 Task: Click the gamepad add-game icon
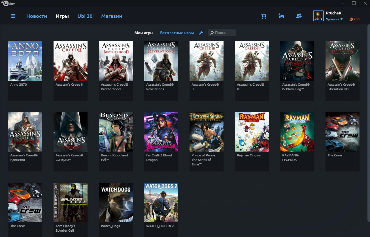pos(281,16)
